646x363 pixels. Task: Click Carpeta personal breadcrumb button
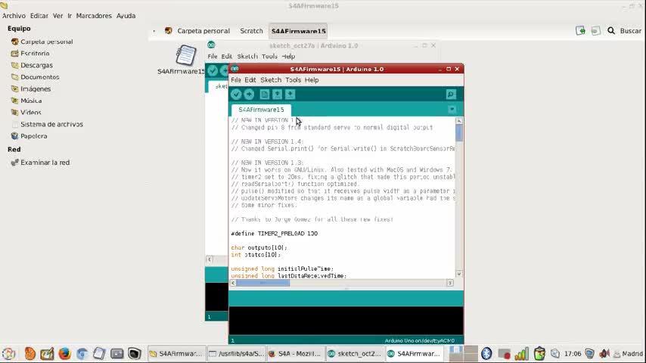point(197,31)
